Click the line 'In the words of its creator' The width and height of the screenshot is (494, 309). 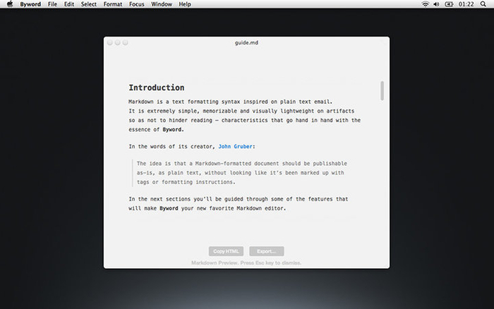[191, 147]
